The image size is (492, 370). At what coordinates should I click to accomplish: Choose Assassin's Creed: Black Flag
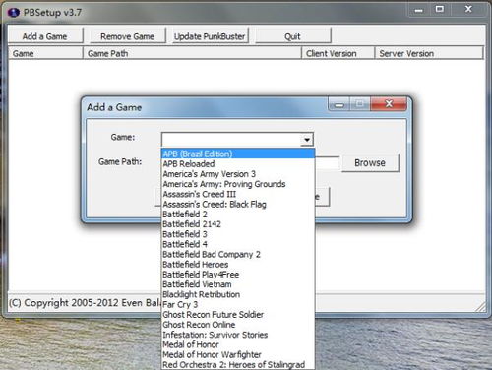point(238,204)
